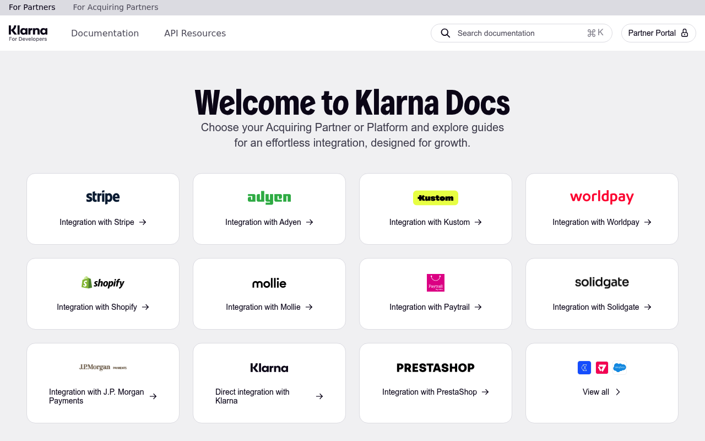The width and height of the screenshot is (705, 441).
Task: Click the Klarna For Developers logo
Action: [x=28, y=33]
